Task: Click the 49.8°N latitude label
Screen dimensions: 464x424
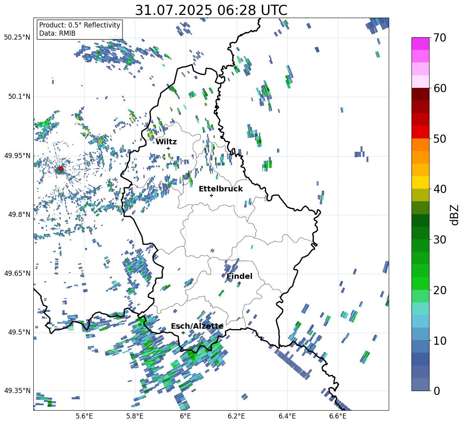Action: click(19, 215)
